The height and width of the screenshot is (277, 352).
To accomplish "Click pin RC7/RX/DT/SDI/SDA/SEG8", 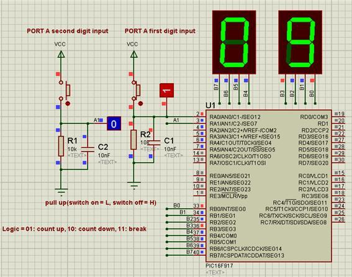I will tap(294, 222).
